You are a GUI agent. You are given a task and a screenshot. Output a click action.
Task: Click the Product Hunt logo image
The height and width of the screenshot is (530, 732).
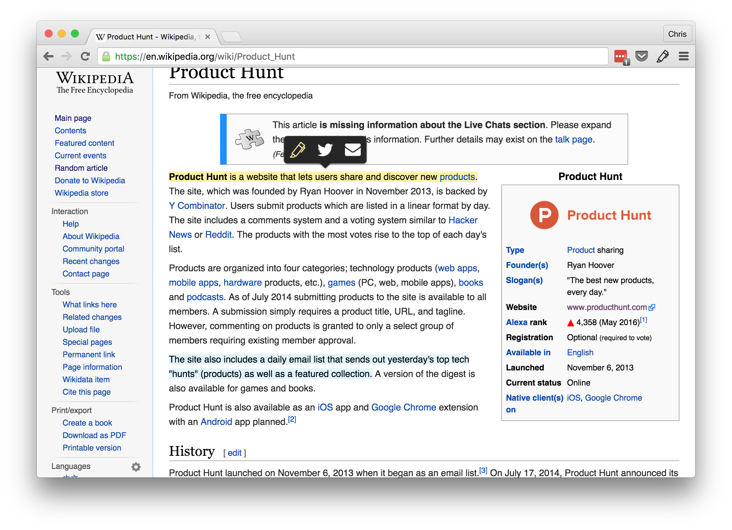tap(590, 215)
